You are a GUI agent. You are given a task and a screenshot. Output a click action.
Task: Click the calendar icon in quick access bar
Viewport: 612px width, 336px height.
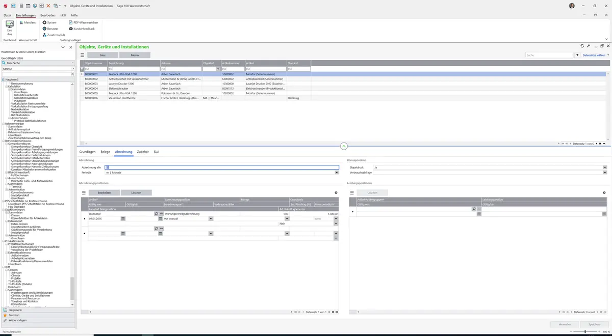tap(28, 6)
